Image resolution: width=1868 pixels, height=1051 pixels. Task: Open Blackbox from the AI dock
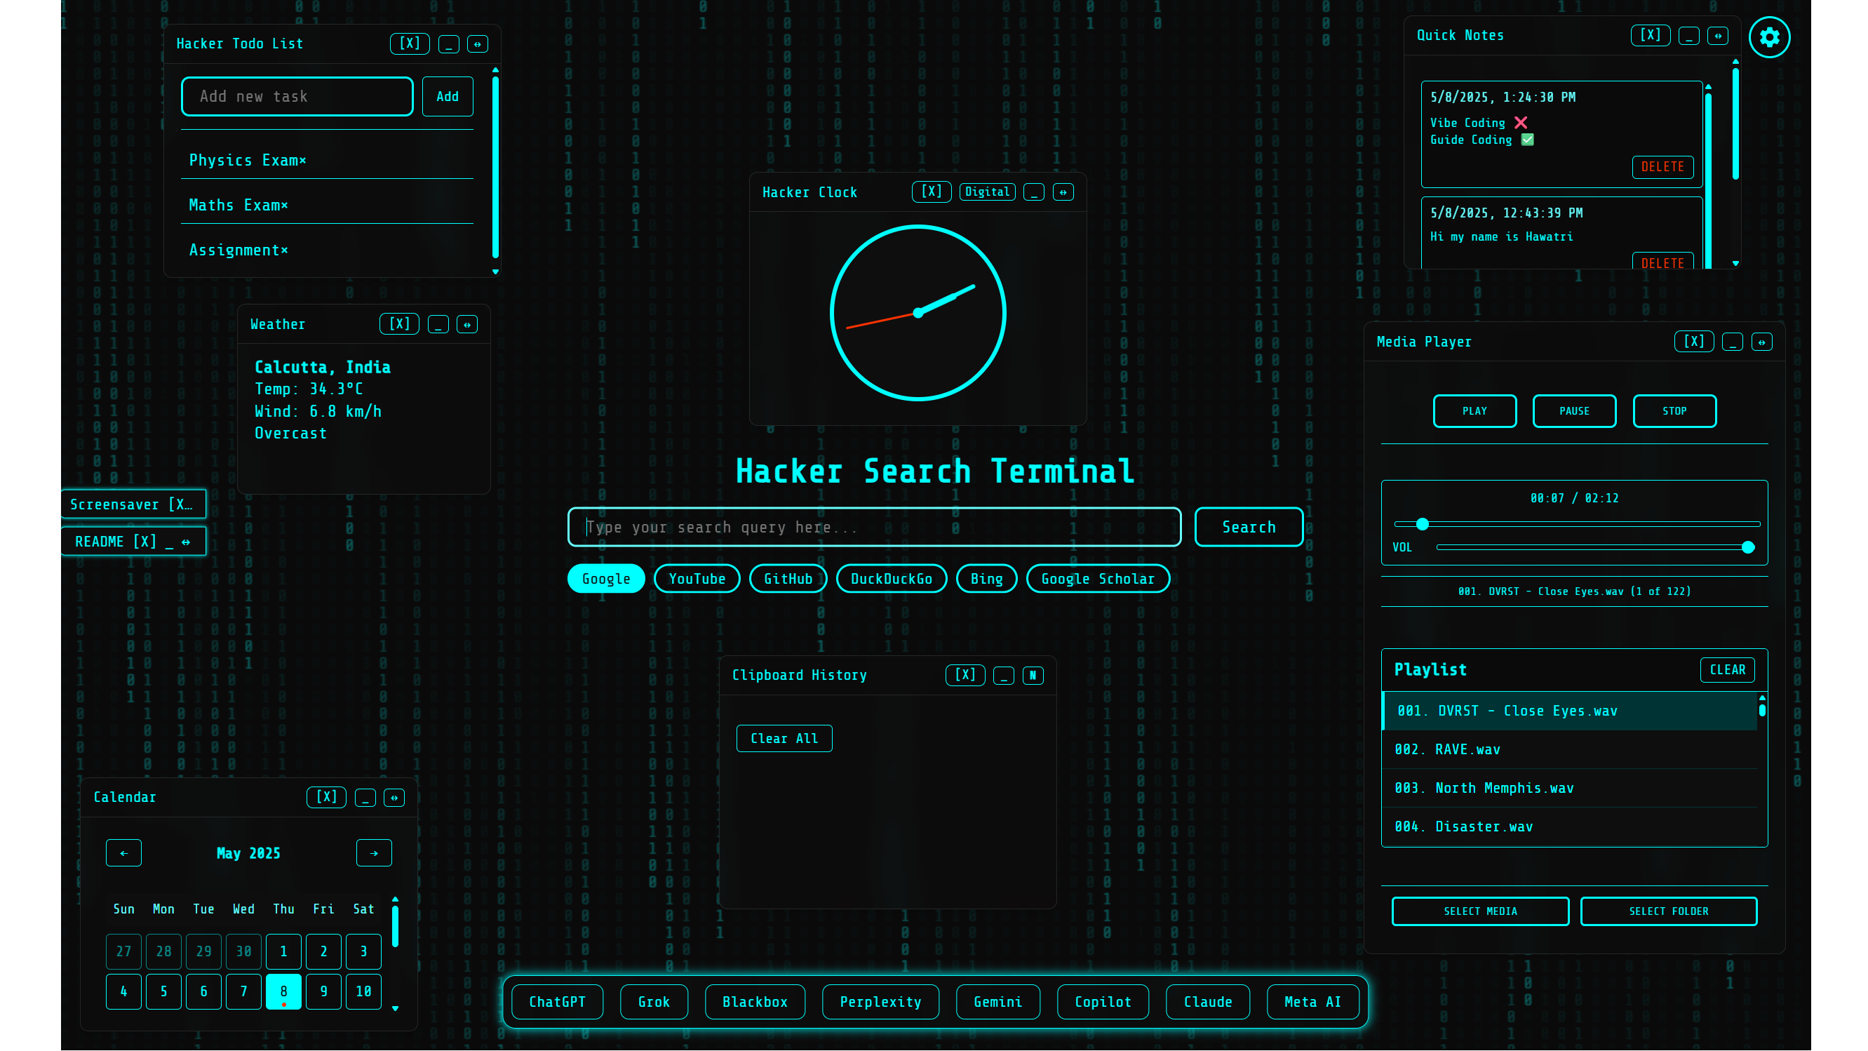[755, 1003]
